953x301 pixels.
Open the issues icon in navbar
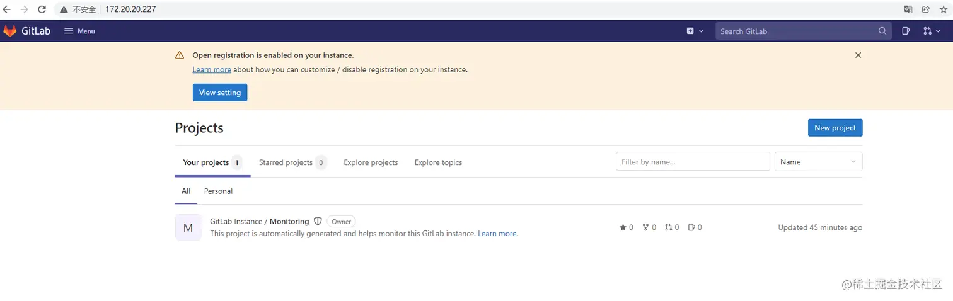click(906, 31)
